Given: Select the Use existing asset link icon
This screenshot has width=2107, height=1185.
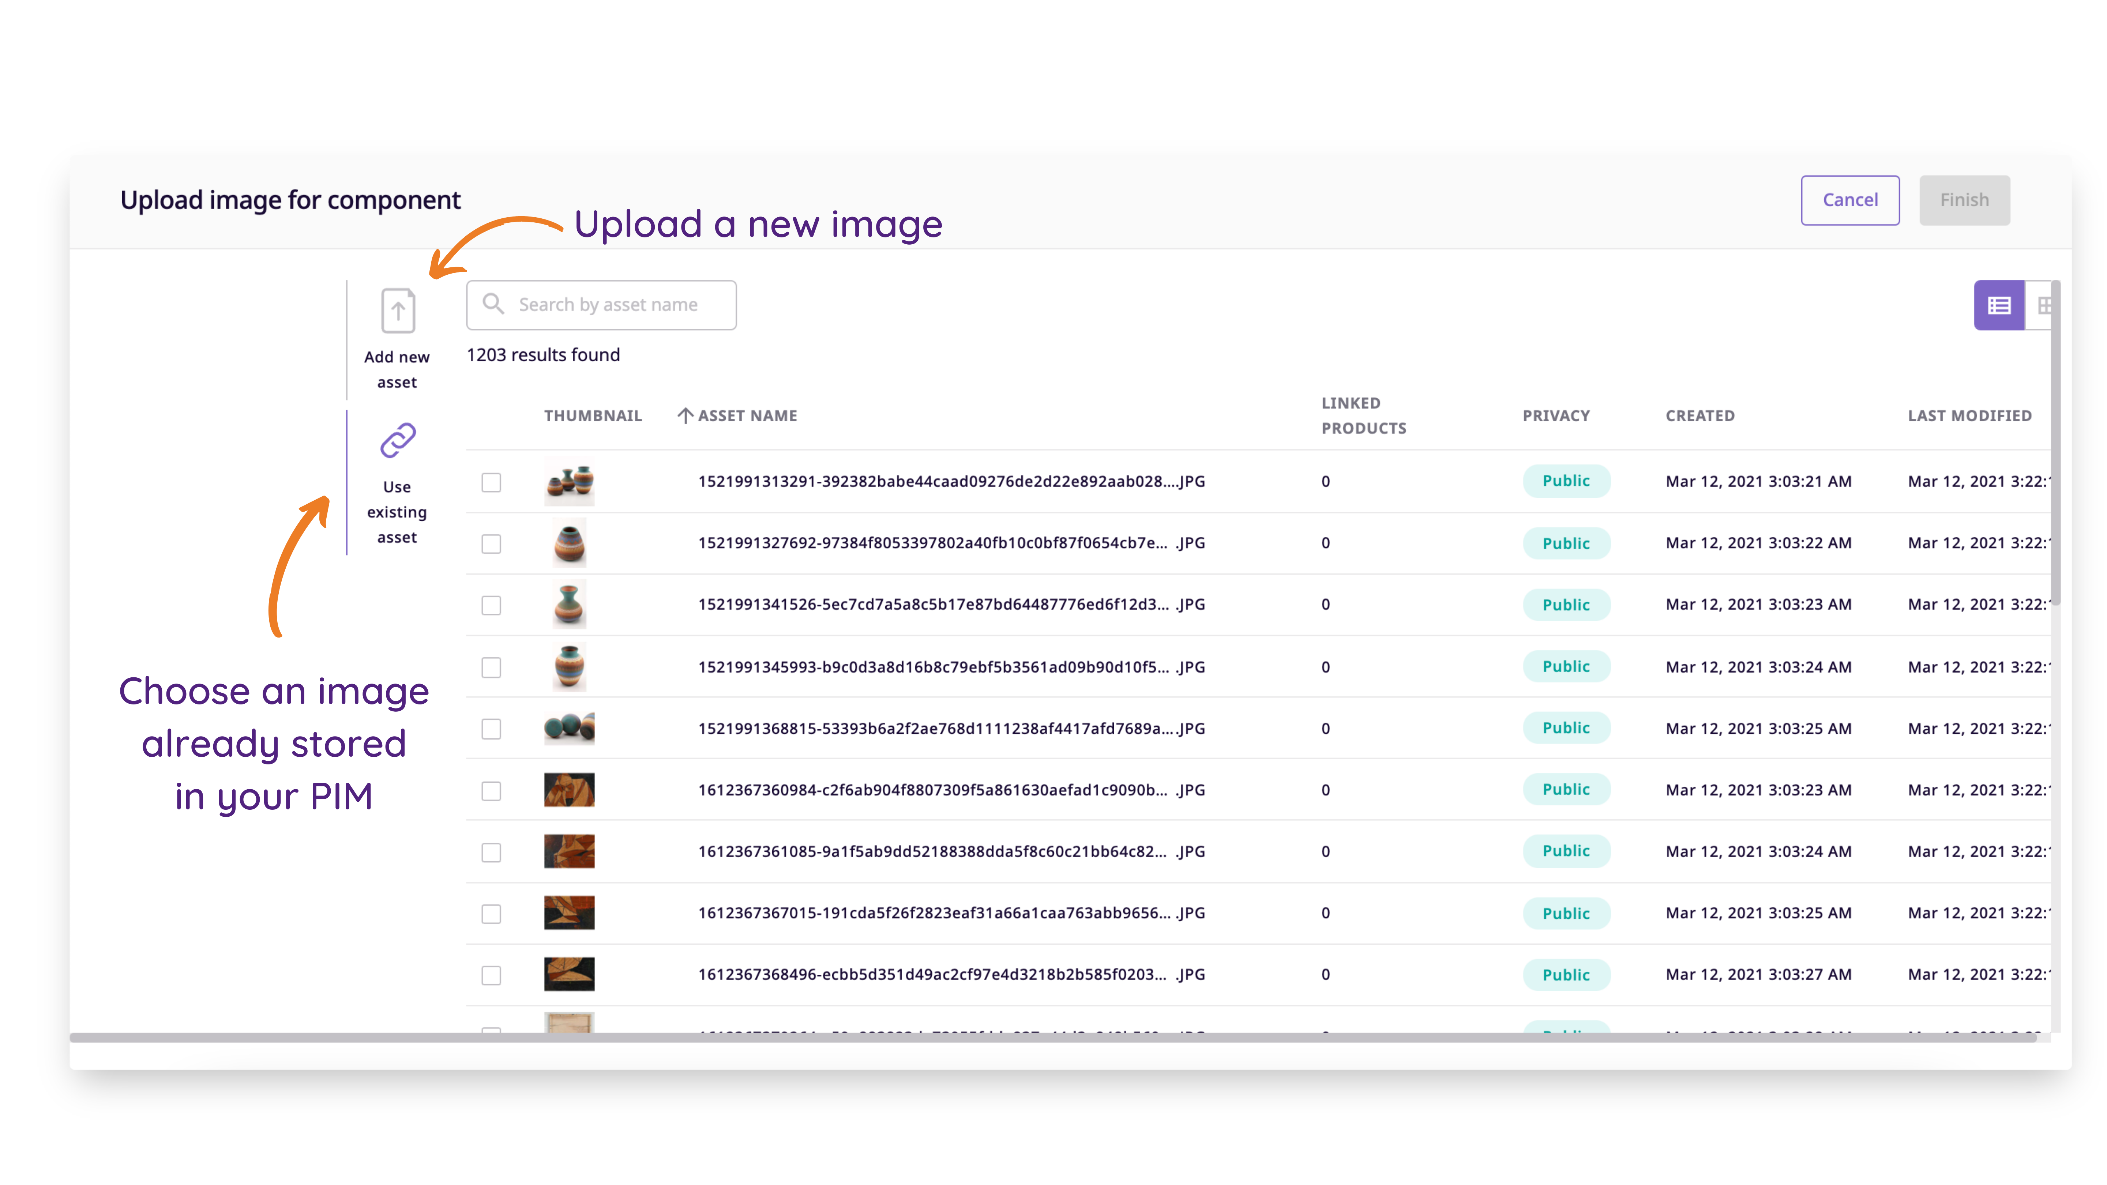Looking at the screenshot, I should coord(398,441).
